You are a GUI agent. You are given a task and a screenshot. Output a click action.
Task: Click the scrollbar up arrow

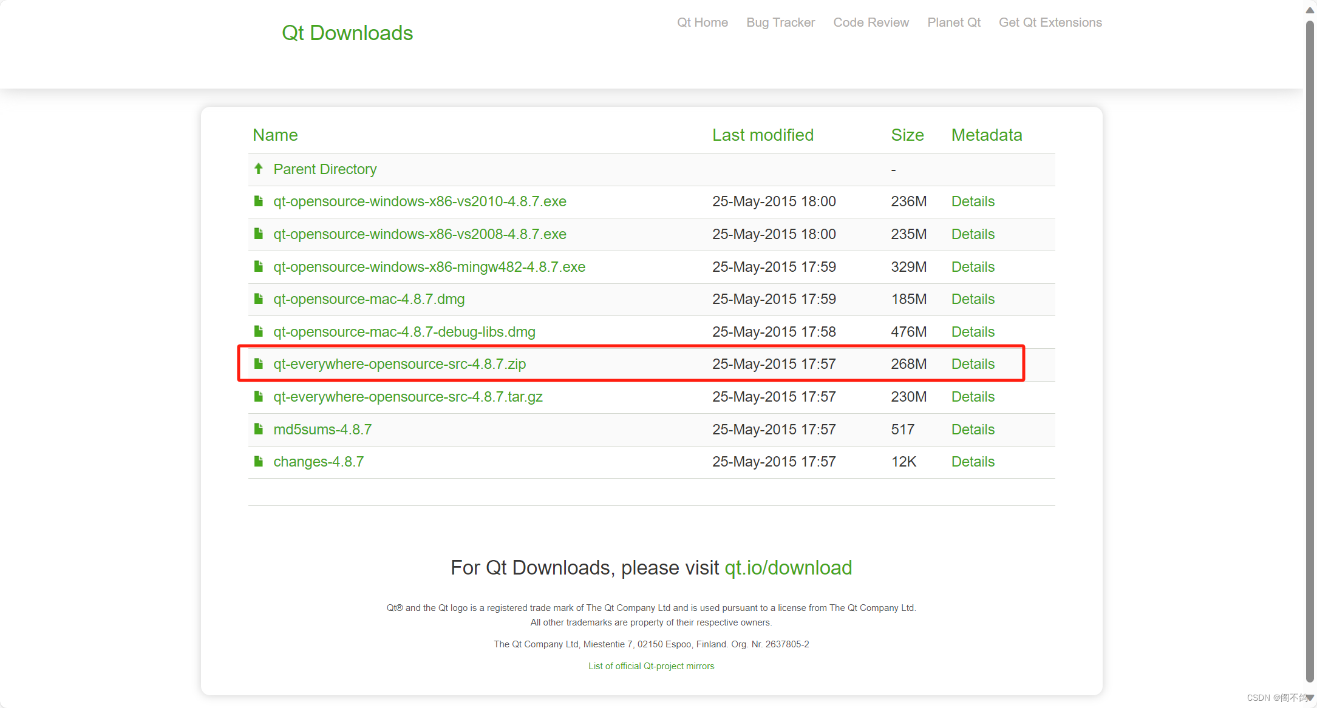(x=1310, y=10)
